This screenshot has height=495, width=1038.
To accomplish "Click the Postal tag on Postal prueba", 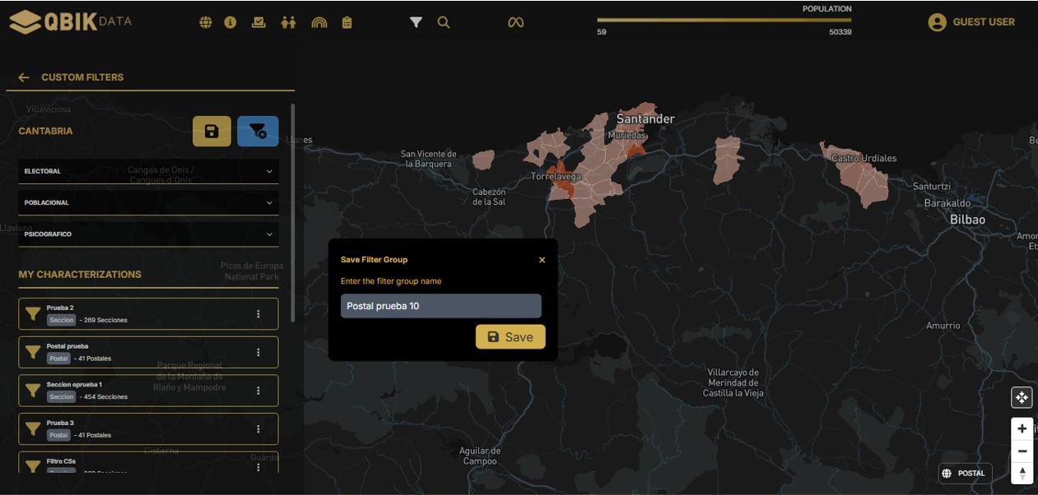I will 58,359.
